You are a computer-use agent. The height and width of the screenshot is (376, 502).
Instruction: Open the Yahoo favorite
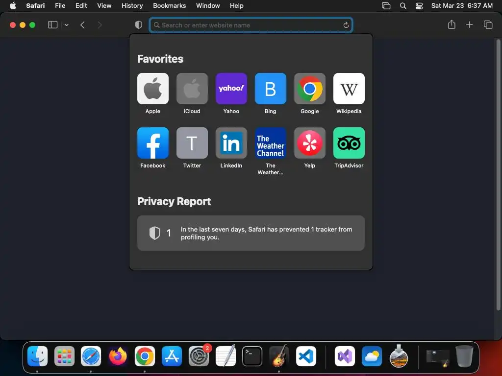(x=231, y=89)
